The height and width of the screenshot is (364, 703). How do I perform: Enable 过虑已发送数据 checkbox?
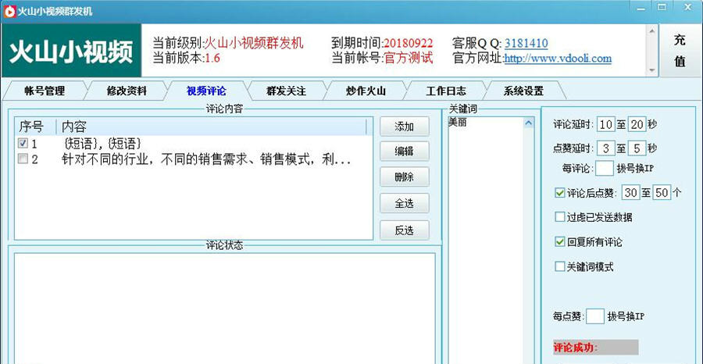559,217
